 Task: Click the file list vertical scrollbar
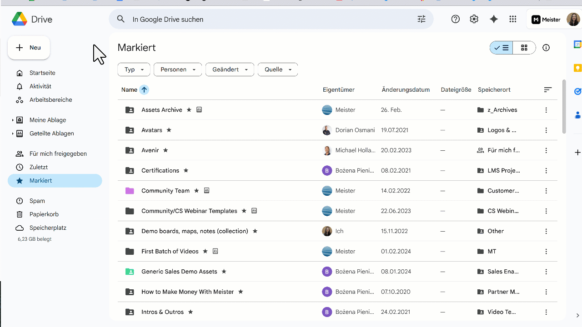pos(564,107)
